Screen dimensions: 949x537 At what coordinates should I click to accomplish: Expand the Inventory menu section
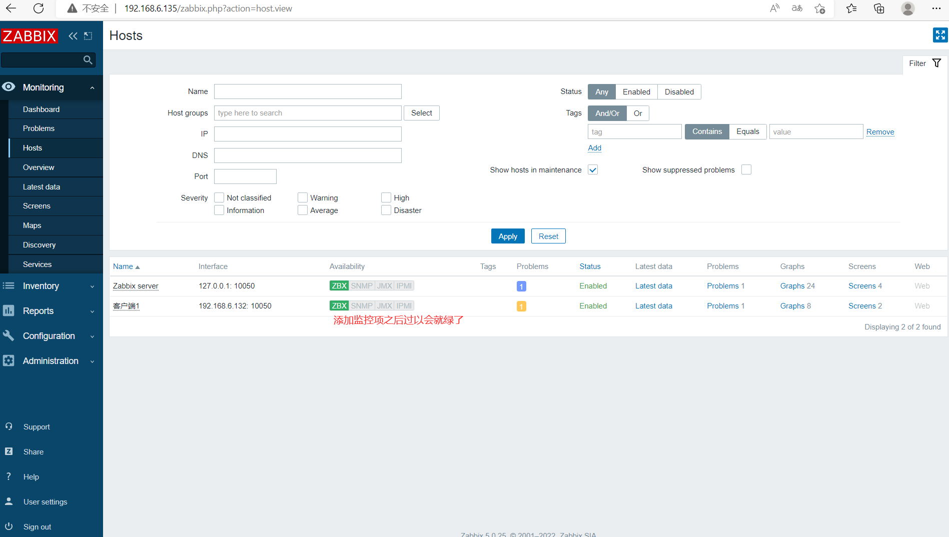(x=92, y=286)
